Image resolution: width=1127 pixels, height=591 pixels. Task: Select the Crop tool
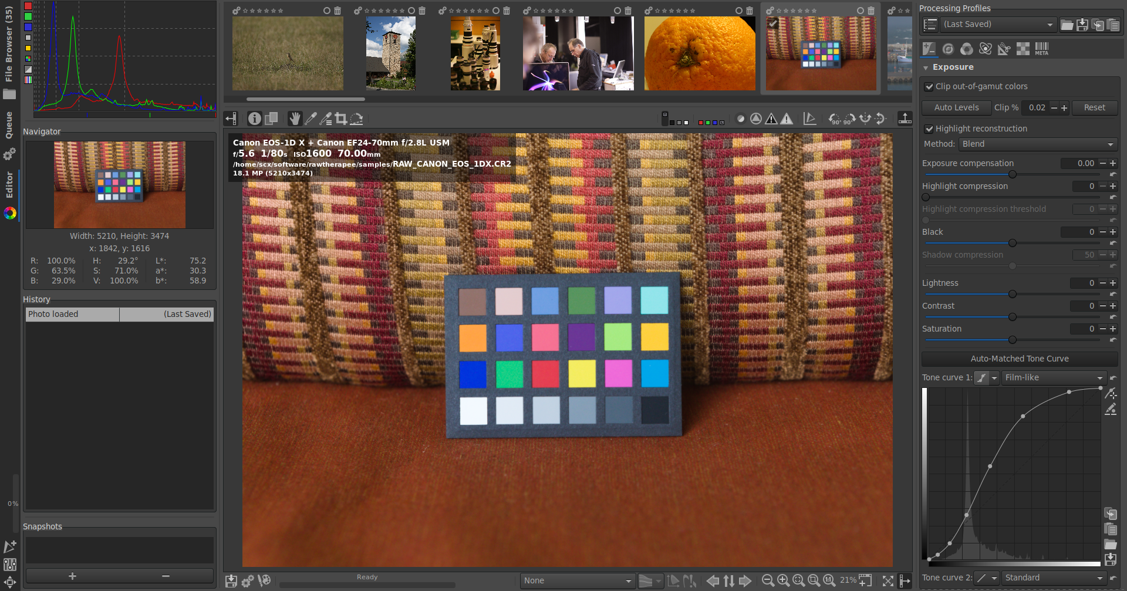(340, 119)
